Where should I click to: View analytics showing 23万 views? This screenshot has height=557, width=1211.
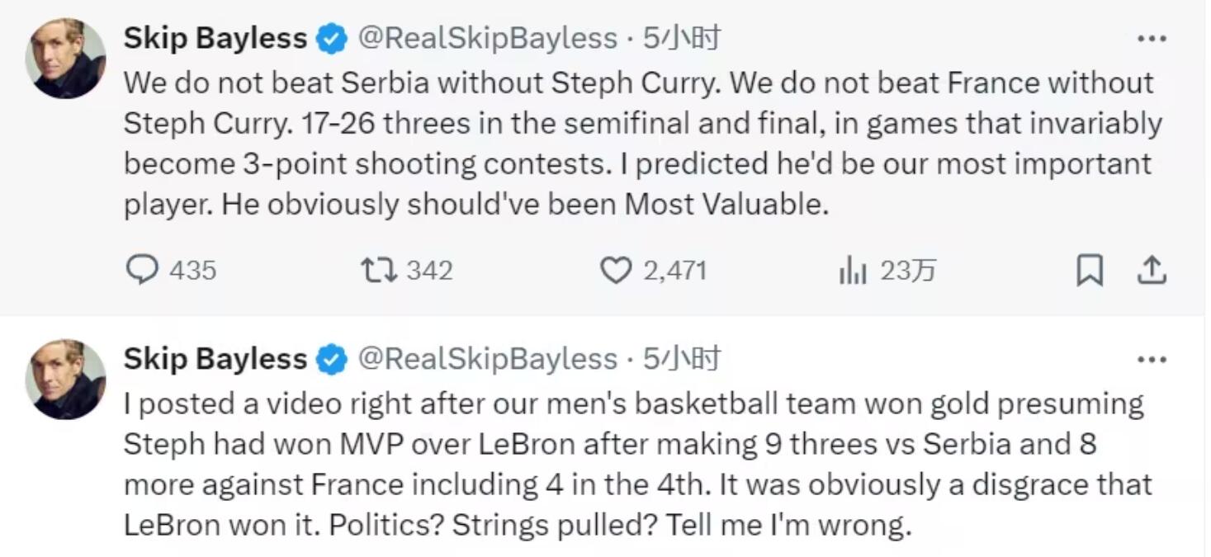pyautogui.click(x=852, y=271)
